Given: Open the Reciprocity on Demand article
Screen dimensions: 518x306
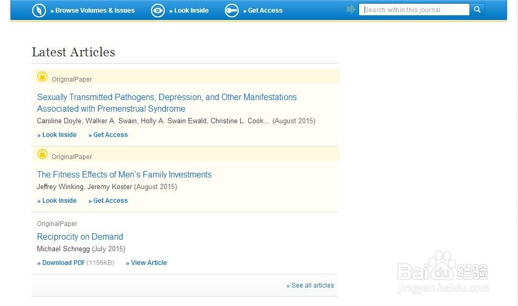Looking at the screenshot, I should tap(80, 236).
